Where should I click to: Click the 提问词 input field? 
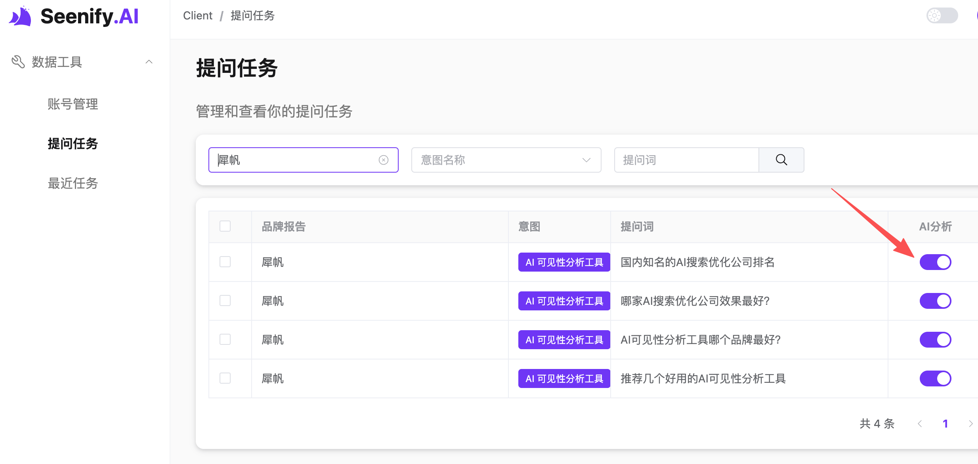[686, 160]
